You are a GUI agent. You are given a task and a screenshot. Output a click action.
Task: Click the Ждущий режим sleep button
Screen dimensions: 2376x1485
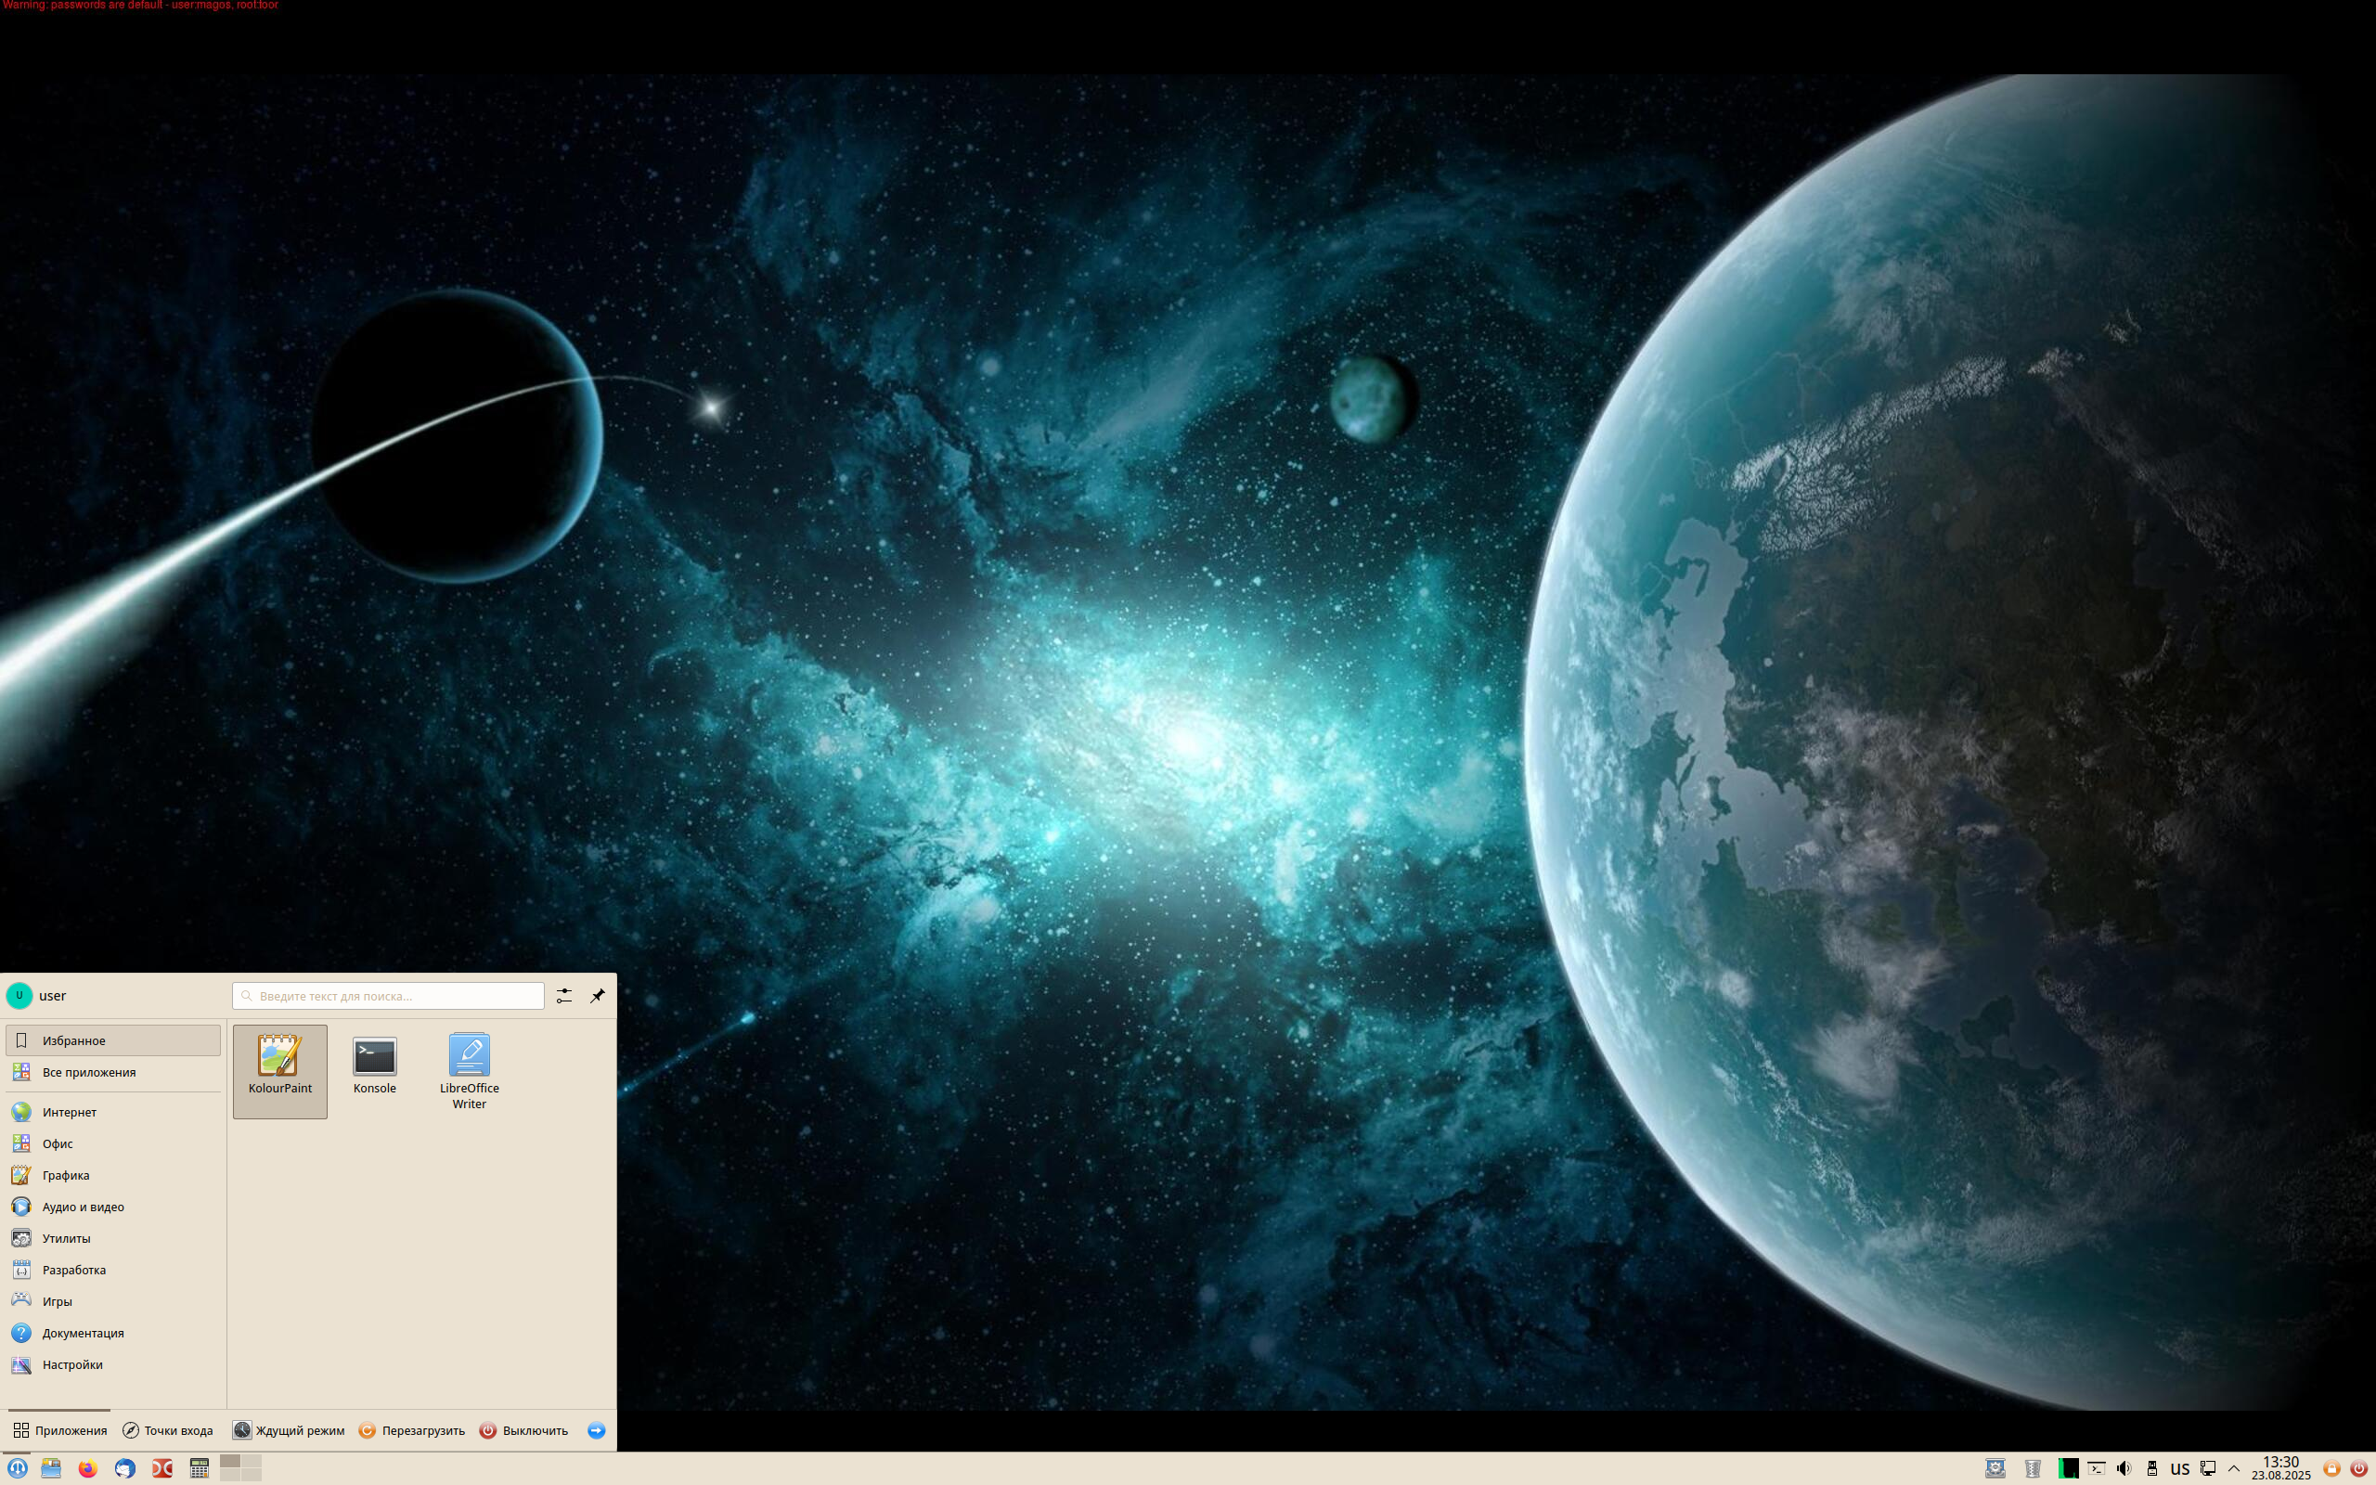[289, 1430]
